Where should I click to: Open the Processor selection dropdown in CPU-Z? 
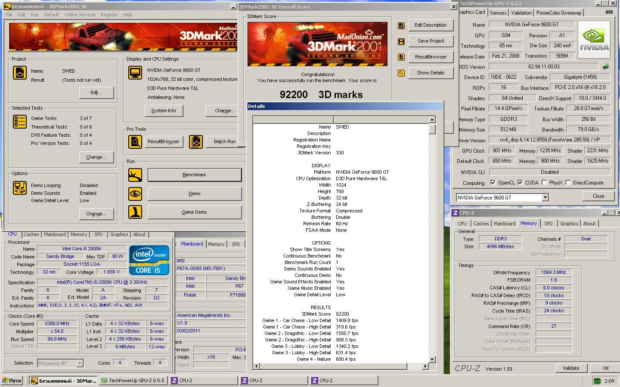pyautogui.click(x=80, y=363)
